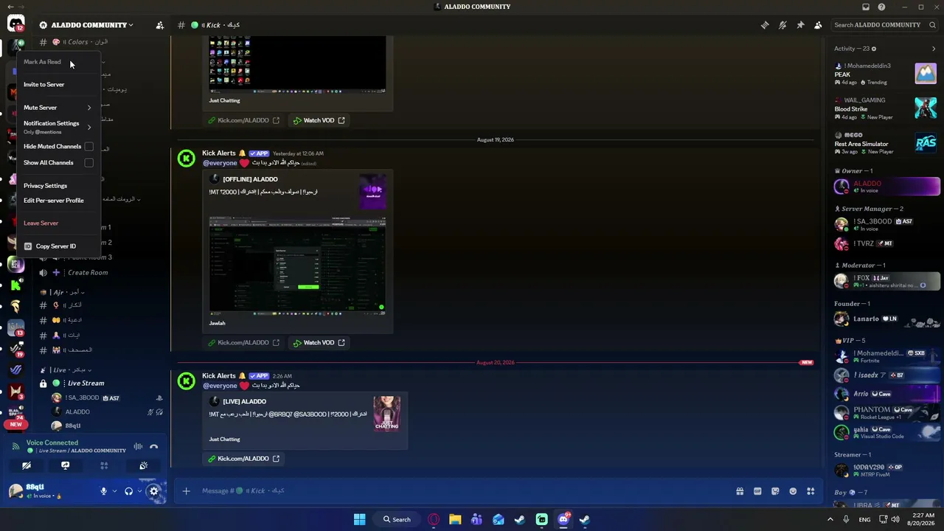Open the sticker picker

point(775,491)
